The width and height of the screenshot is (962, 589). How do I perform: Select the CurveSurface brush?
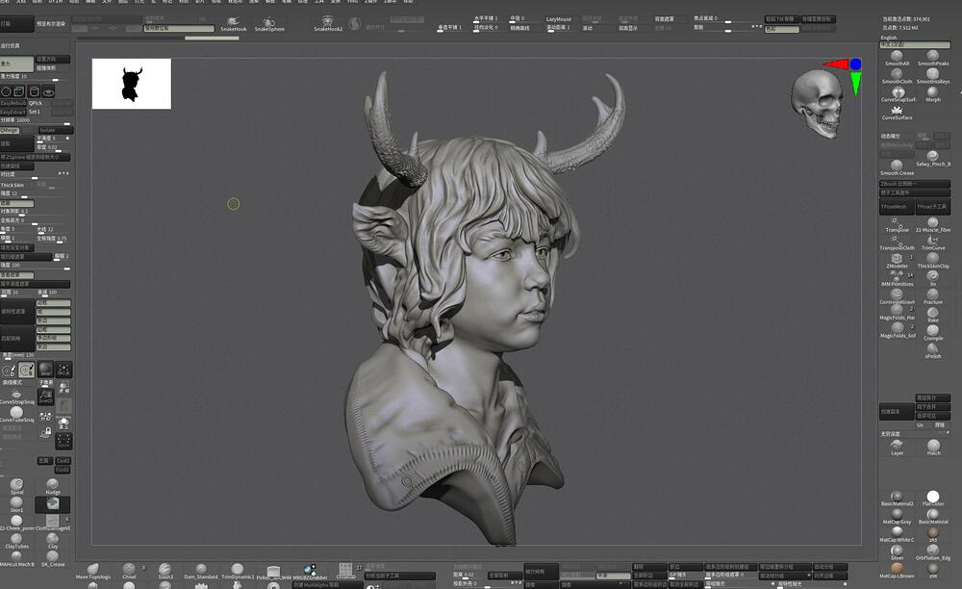pyautogui.click(x=897, y=113)
